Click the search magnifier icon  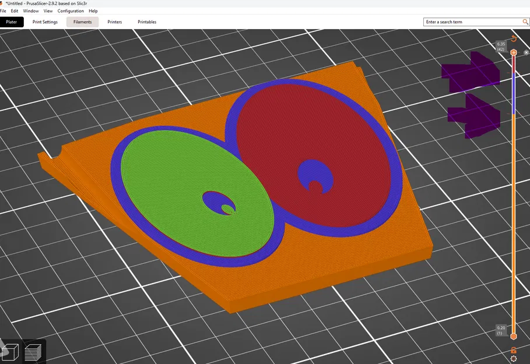click(x=524, y=21)
